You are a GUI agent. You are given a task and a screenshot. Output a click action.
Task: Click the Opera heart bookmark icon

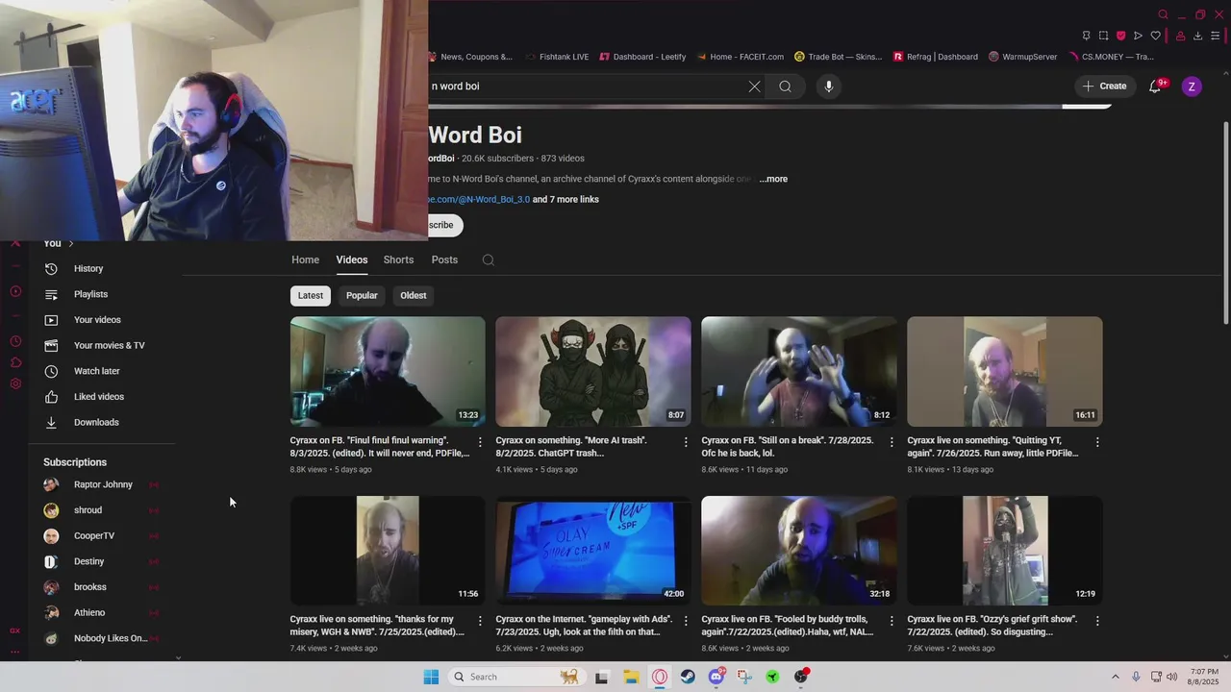tap(1156, 36)
